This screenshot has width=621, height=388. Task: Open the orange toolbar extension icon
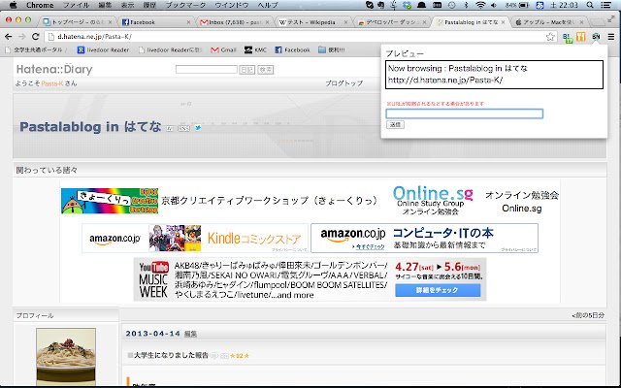[x=581, y=37]
